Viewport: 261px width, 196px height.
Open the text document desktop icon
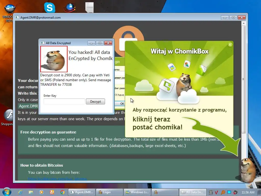[89, 7]
